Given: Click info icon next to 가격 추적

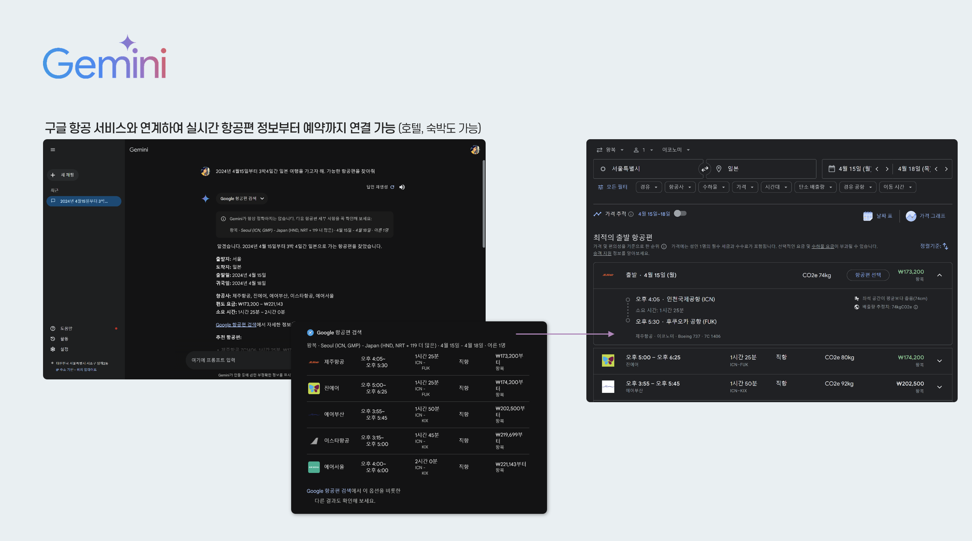Looking at the screenshot, I should [630, 214].
